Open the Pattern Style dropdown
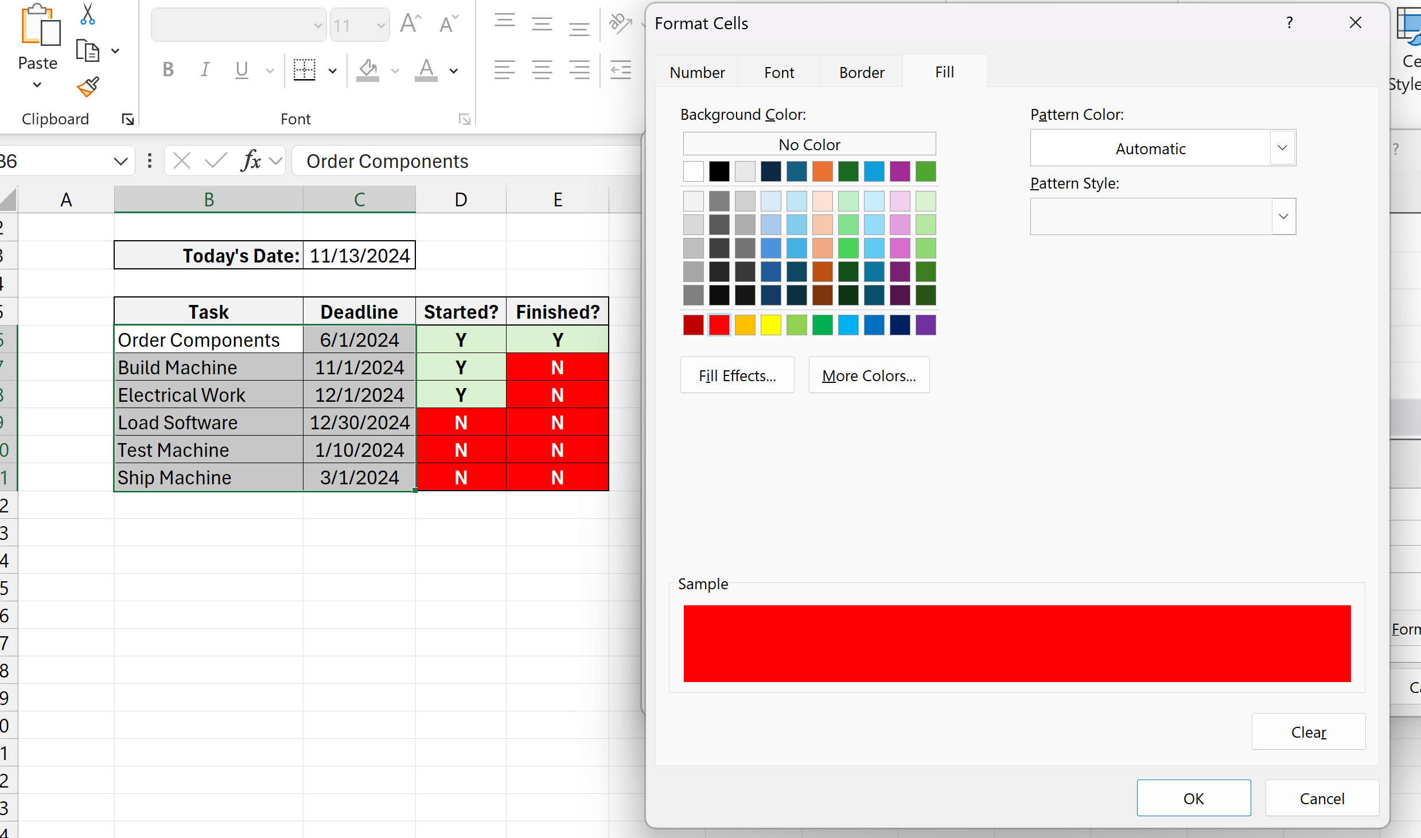The image size is (1421, 838). tap(1281, 217)
